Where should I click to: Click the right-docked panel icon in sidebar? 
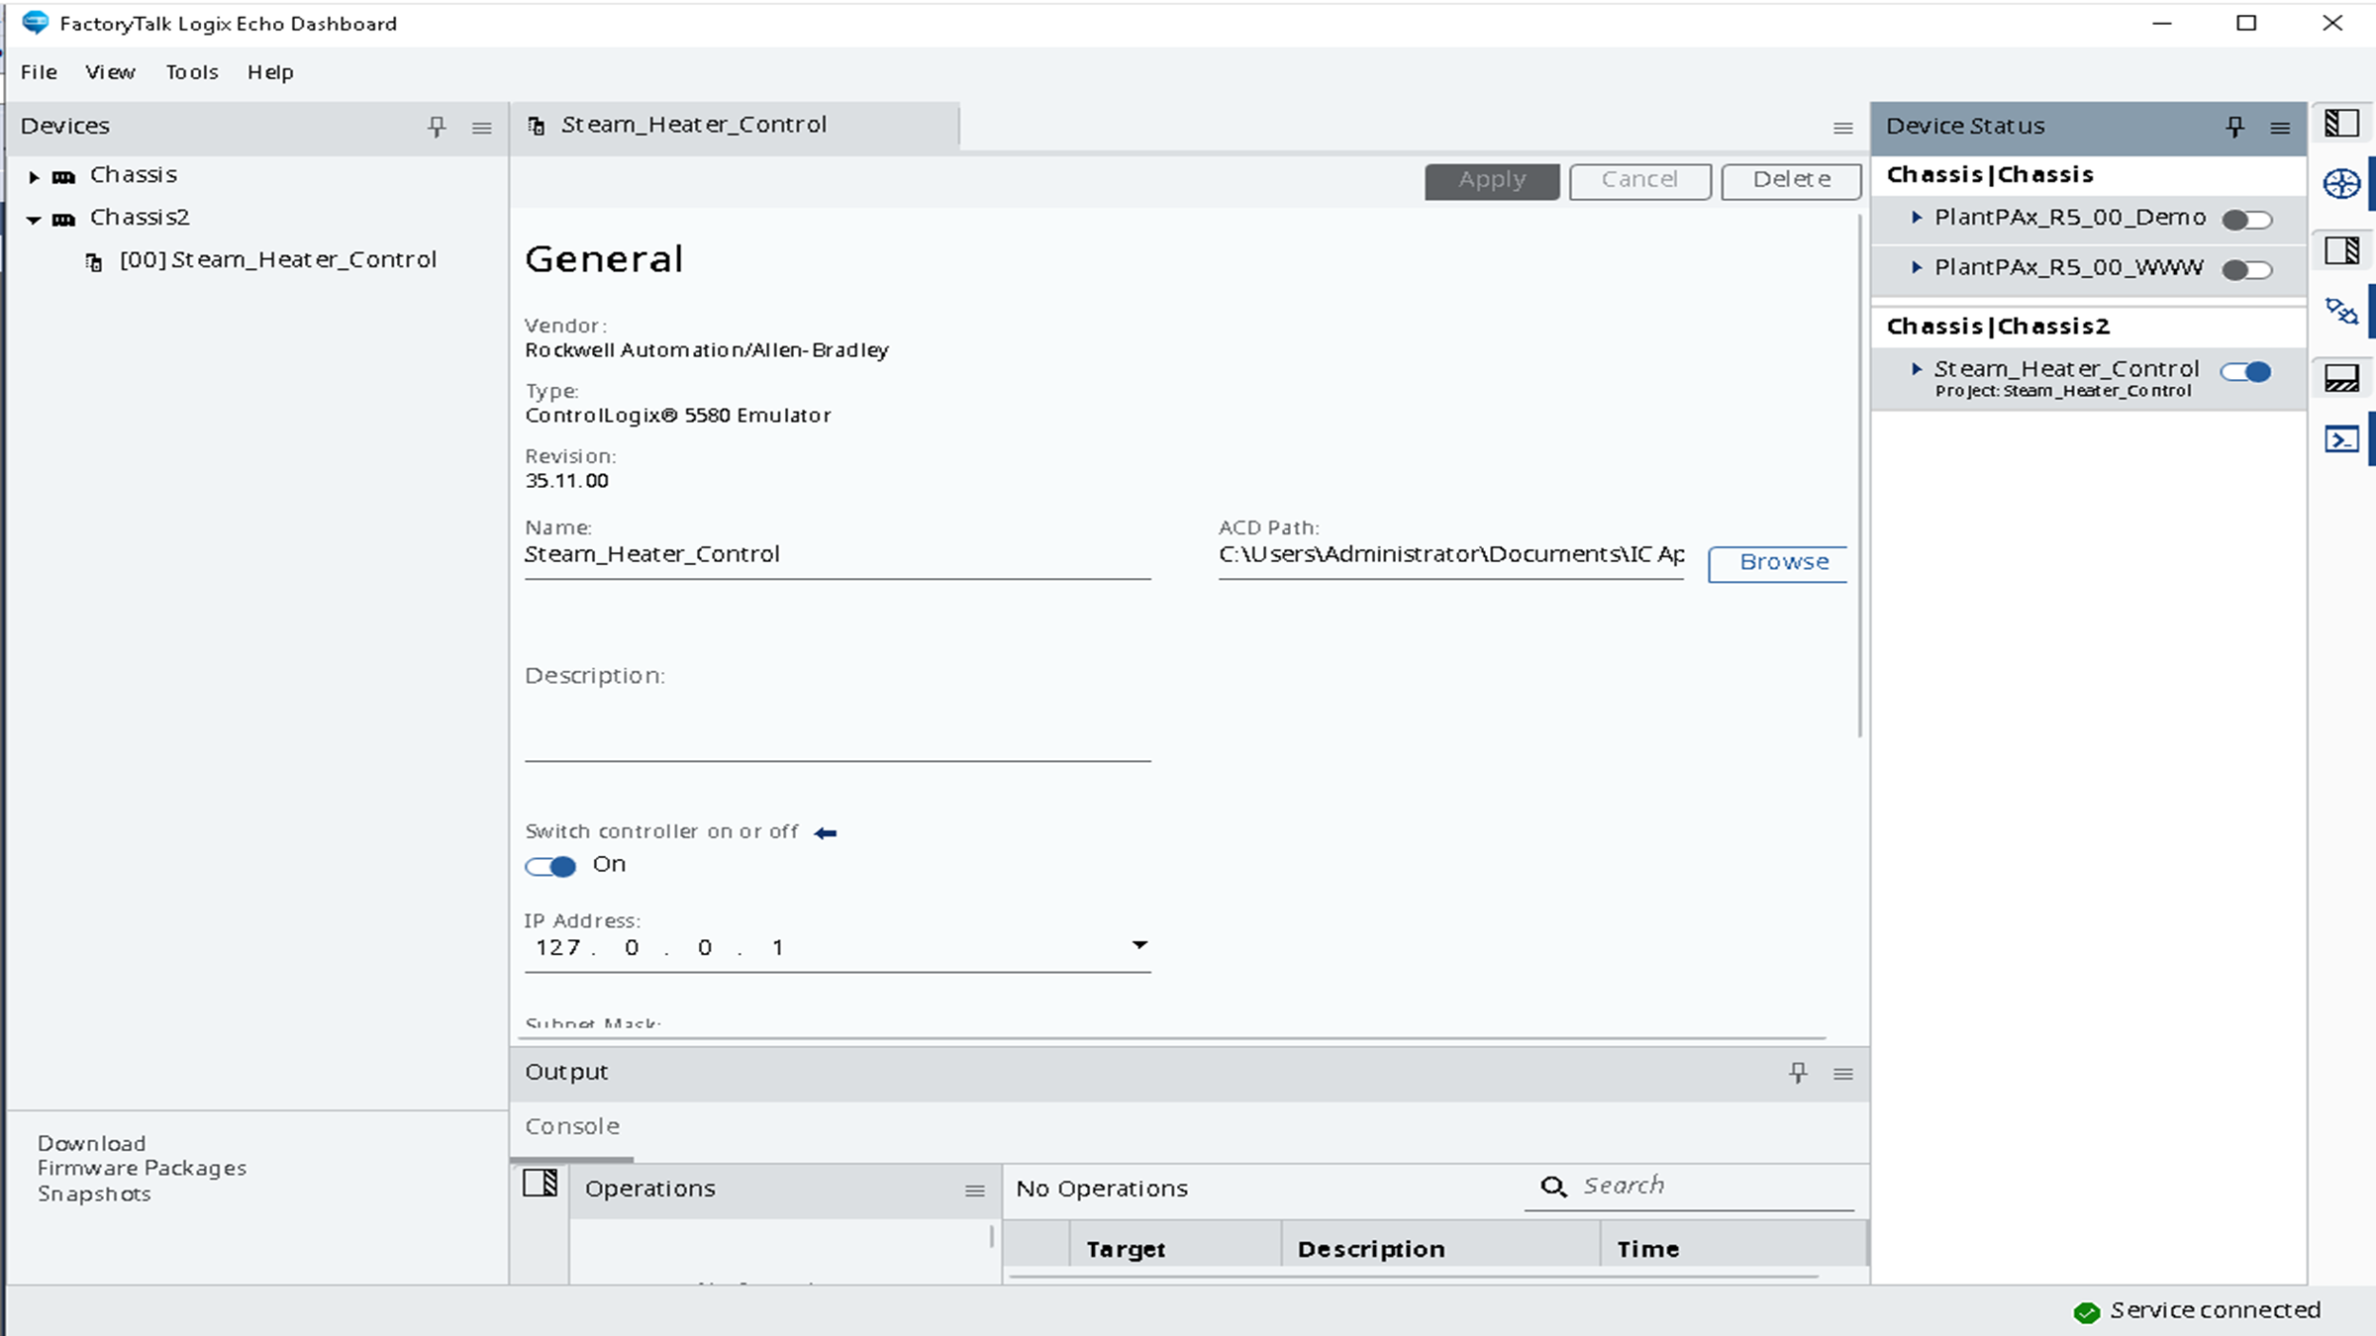pyautogui.click(x=2341, y=250)
